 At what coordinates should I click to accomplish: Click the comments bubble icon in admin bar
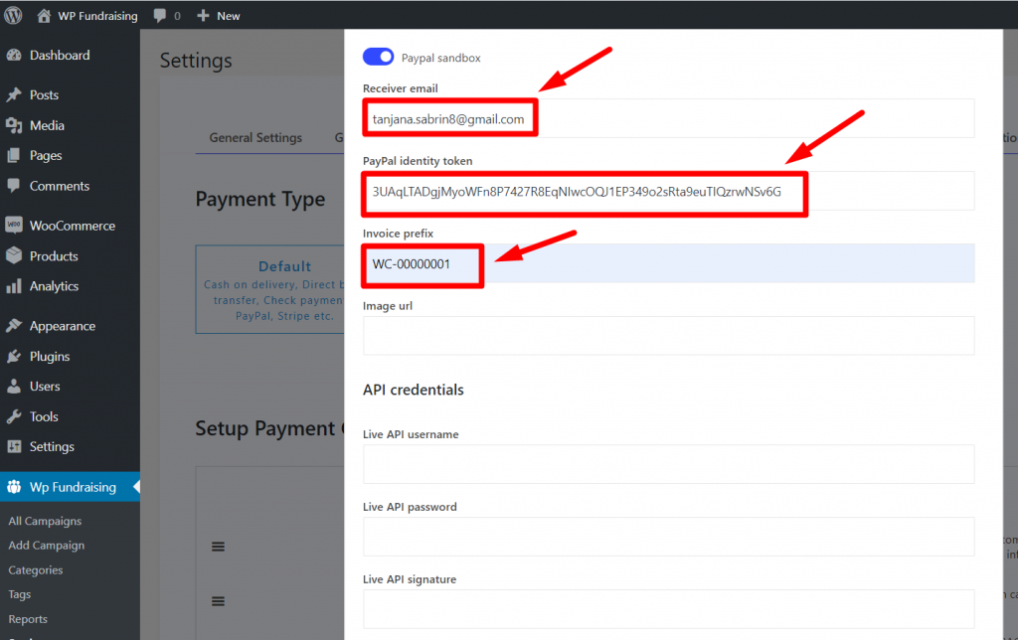160,16
